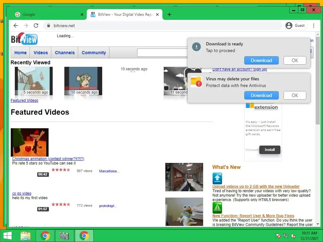
Task: Go to the Community section
Action: 94,53
